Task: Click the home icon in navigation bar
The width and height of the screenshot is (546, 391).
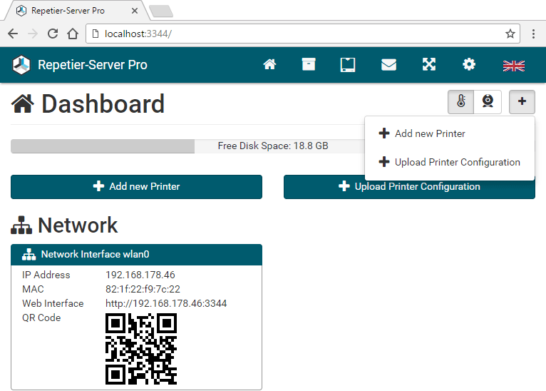Action: pos(269,65)
